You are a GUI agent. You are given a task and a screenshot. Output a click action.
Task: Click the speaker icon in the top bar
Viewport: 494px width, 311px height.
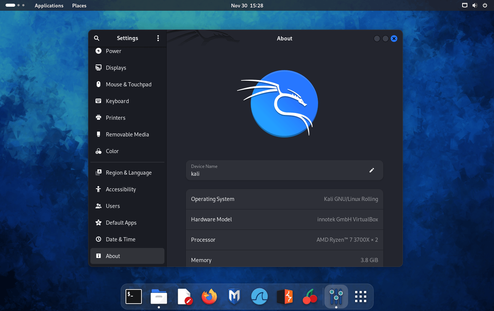point(475,5)
